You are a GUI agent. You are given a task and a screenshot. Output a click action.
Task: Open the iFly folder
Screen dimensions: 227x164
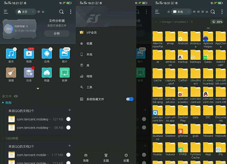click(221, 149)
